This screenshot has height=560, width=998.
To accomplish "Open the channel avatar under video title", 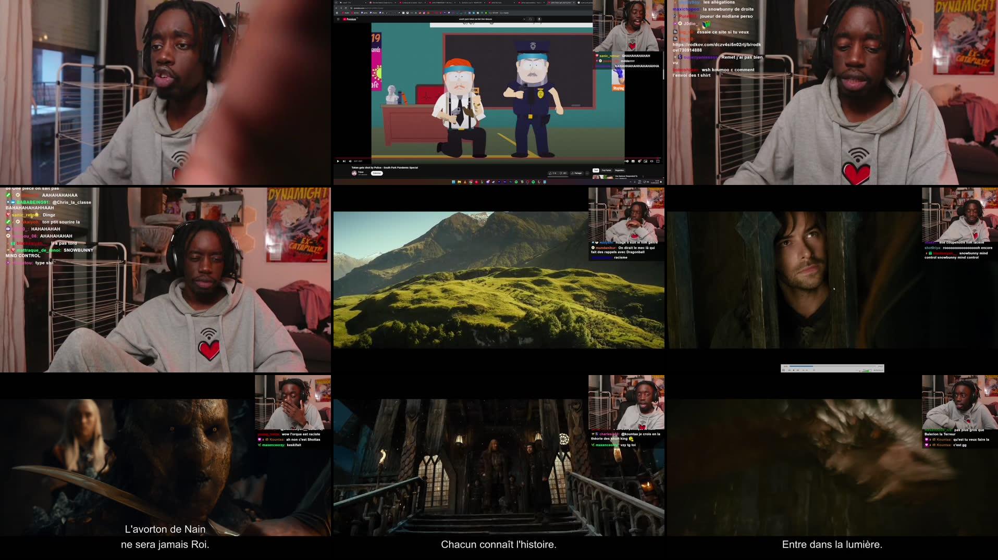I will 354,173.
